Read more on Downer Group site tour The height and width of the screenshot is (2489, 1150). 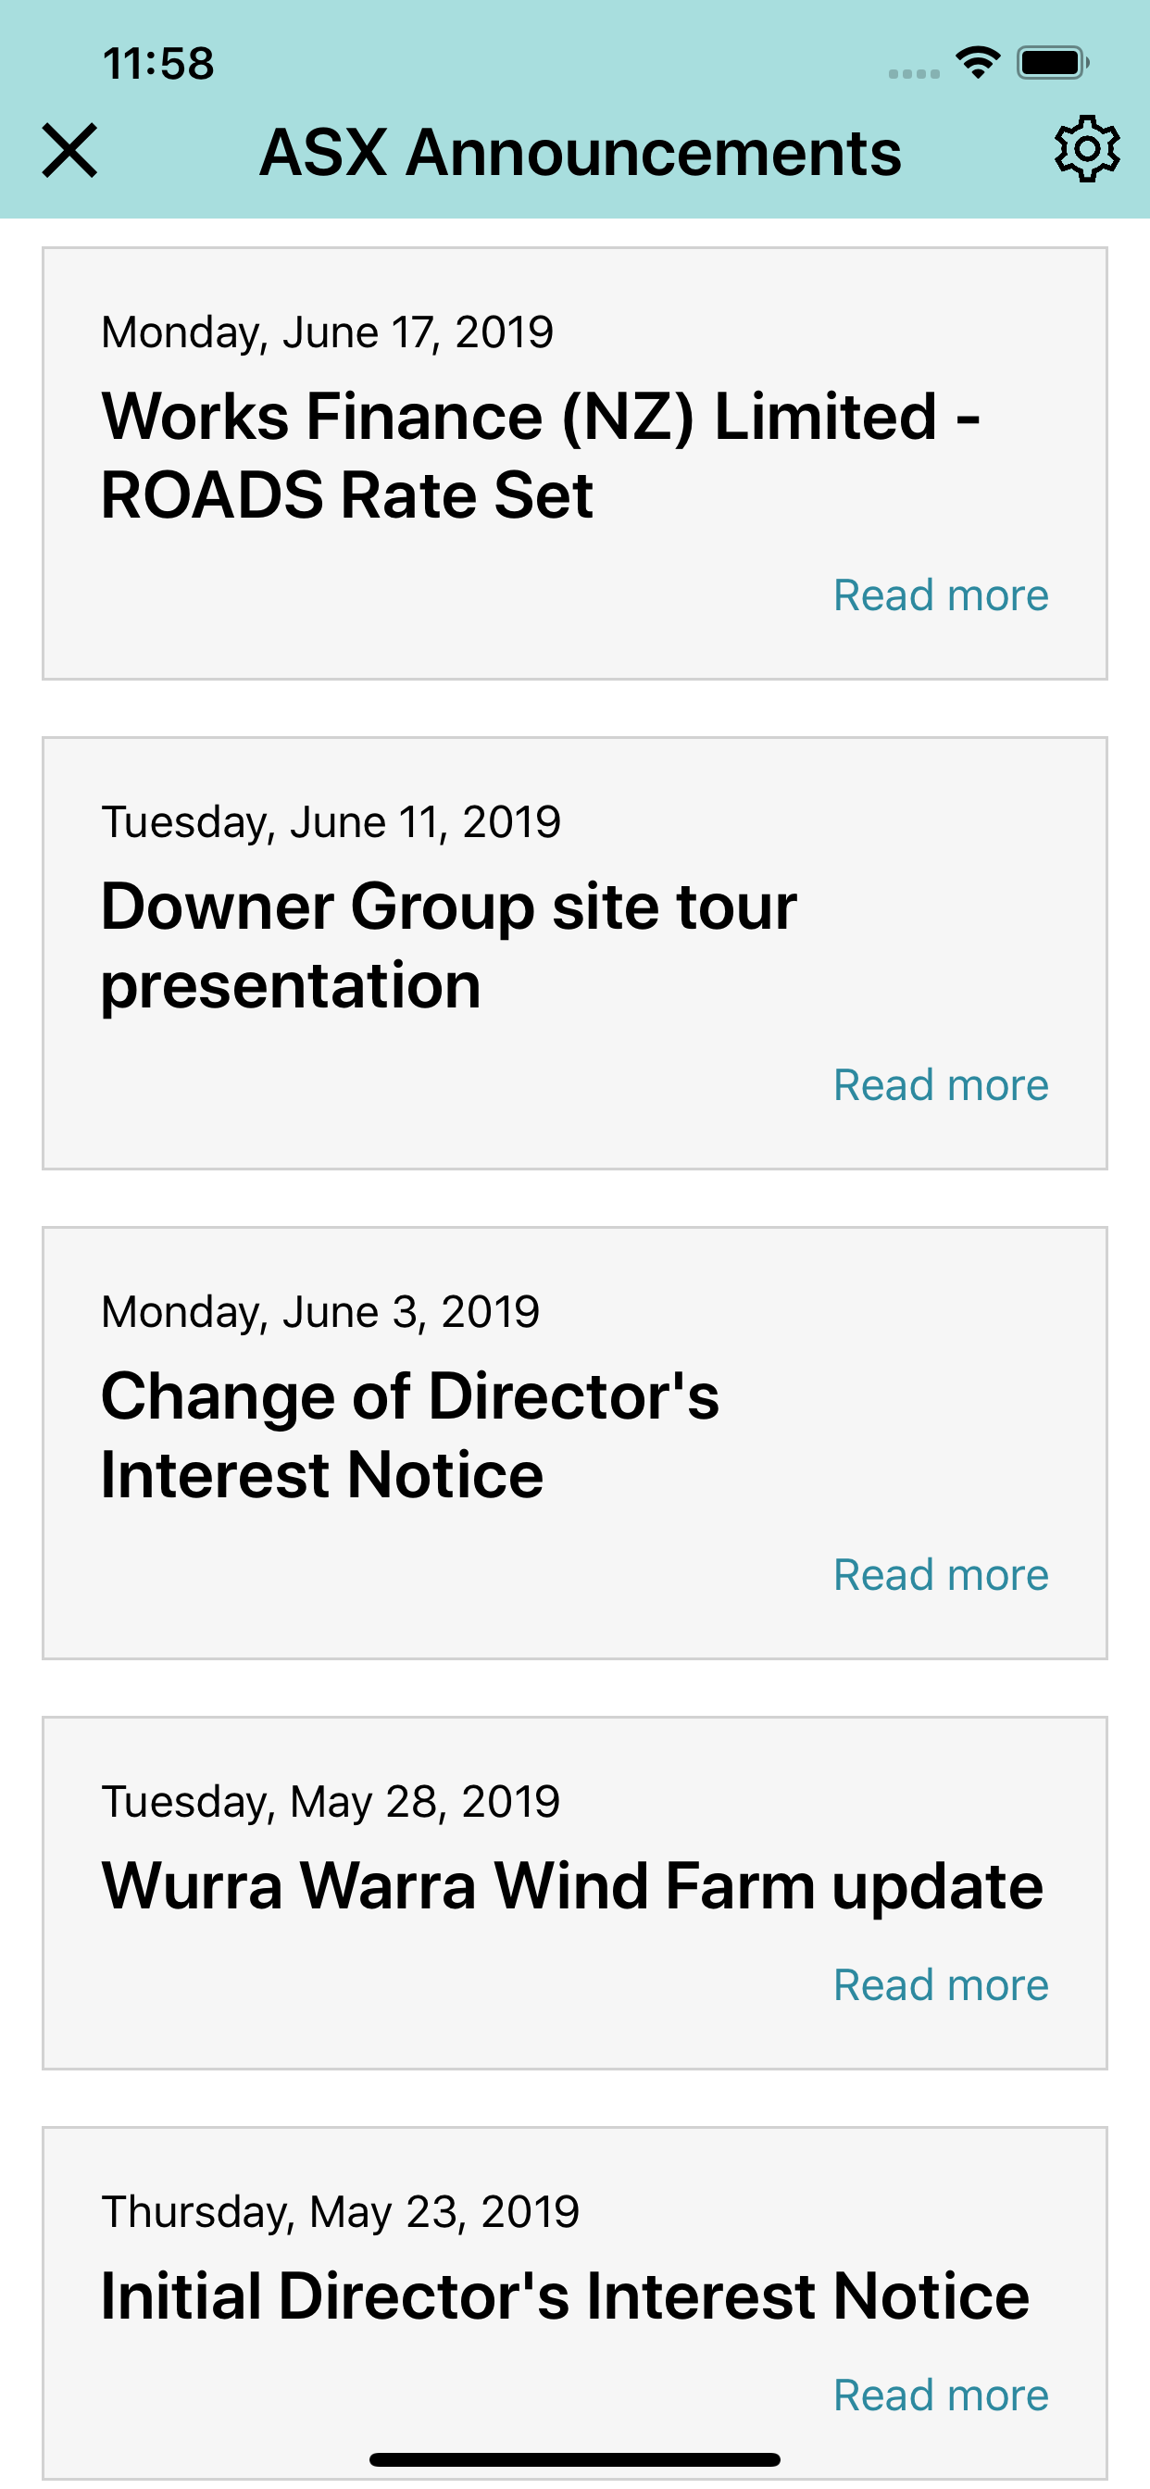(941, 1085)
